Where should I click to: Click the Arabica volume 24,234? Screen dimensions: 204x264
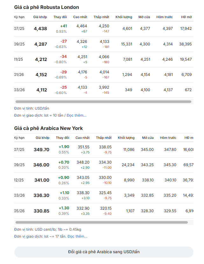128,165
